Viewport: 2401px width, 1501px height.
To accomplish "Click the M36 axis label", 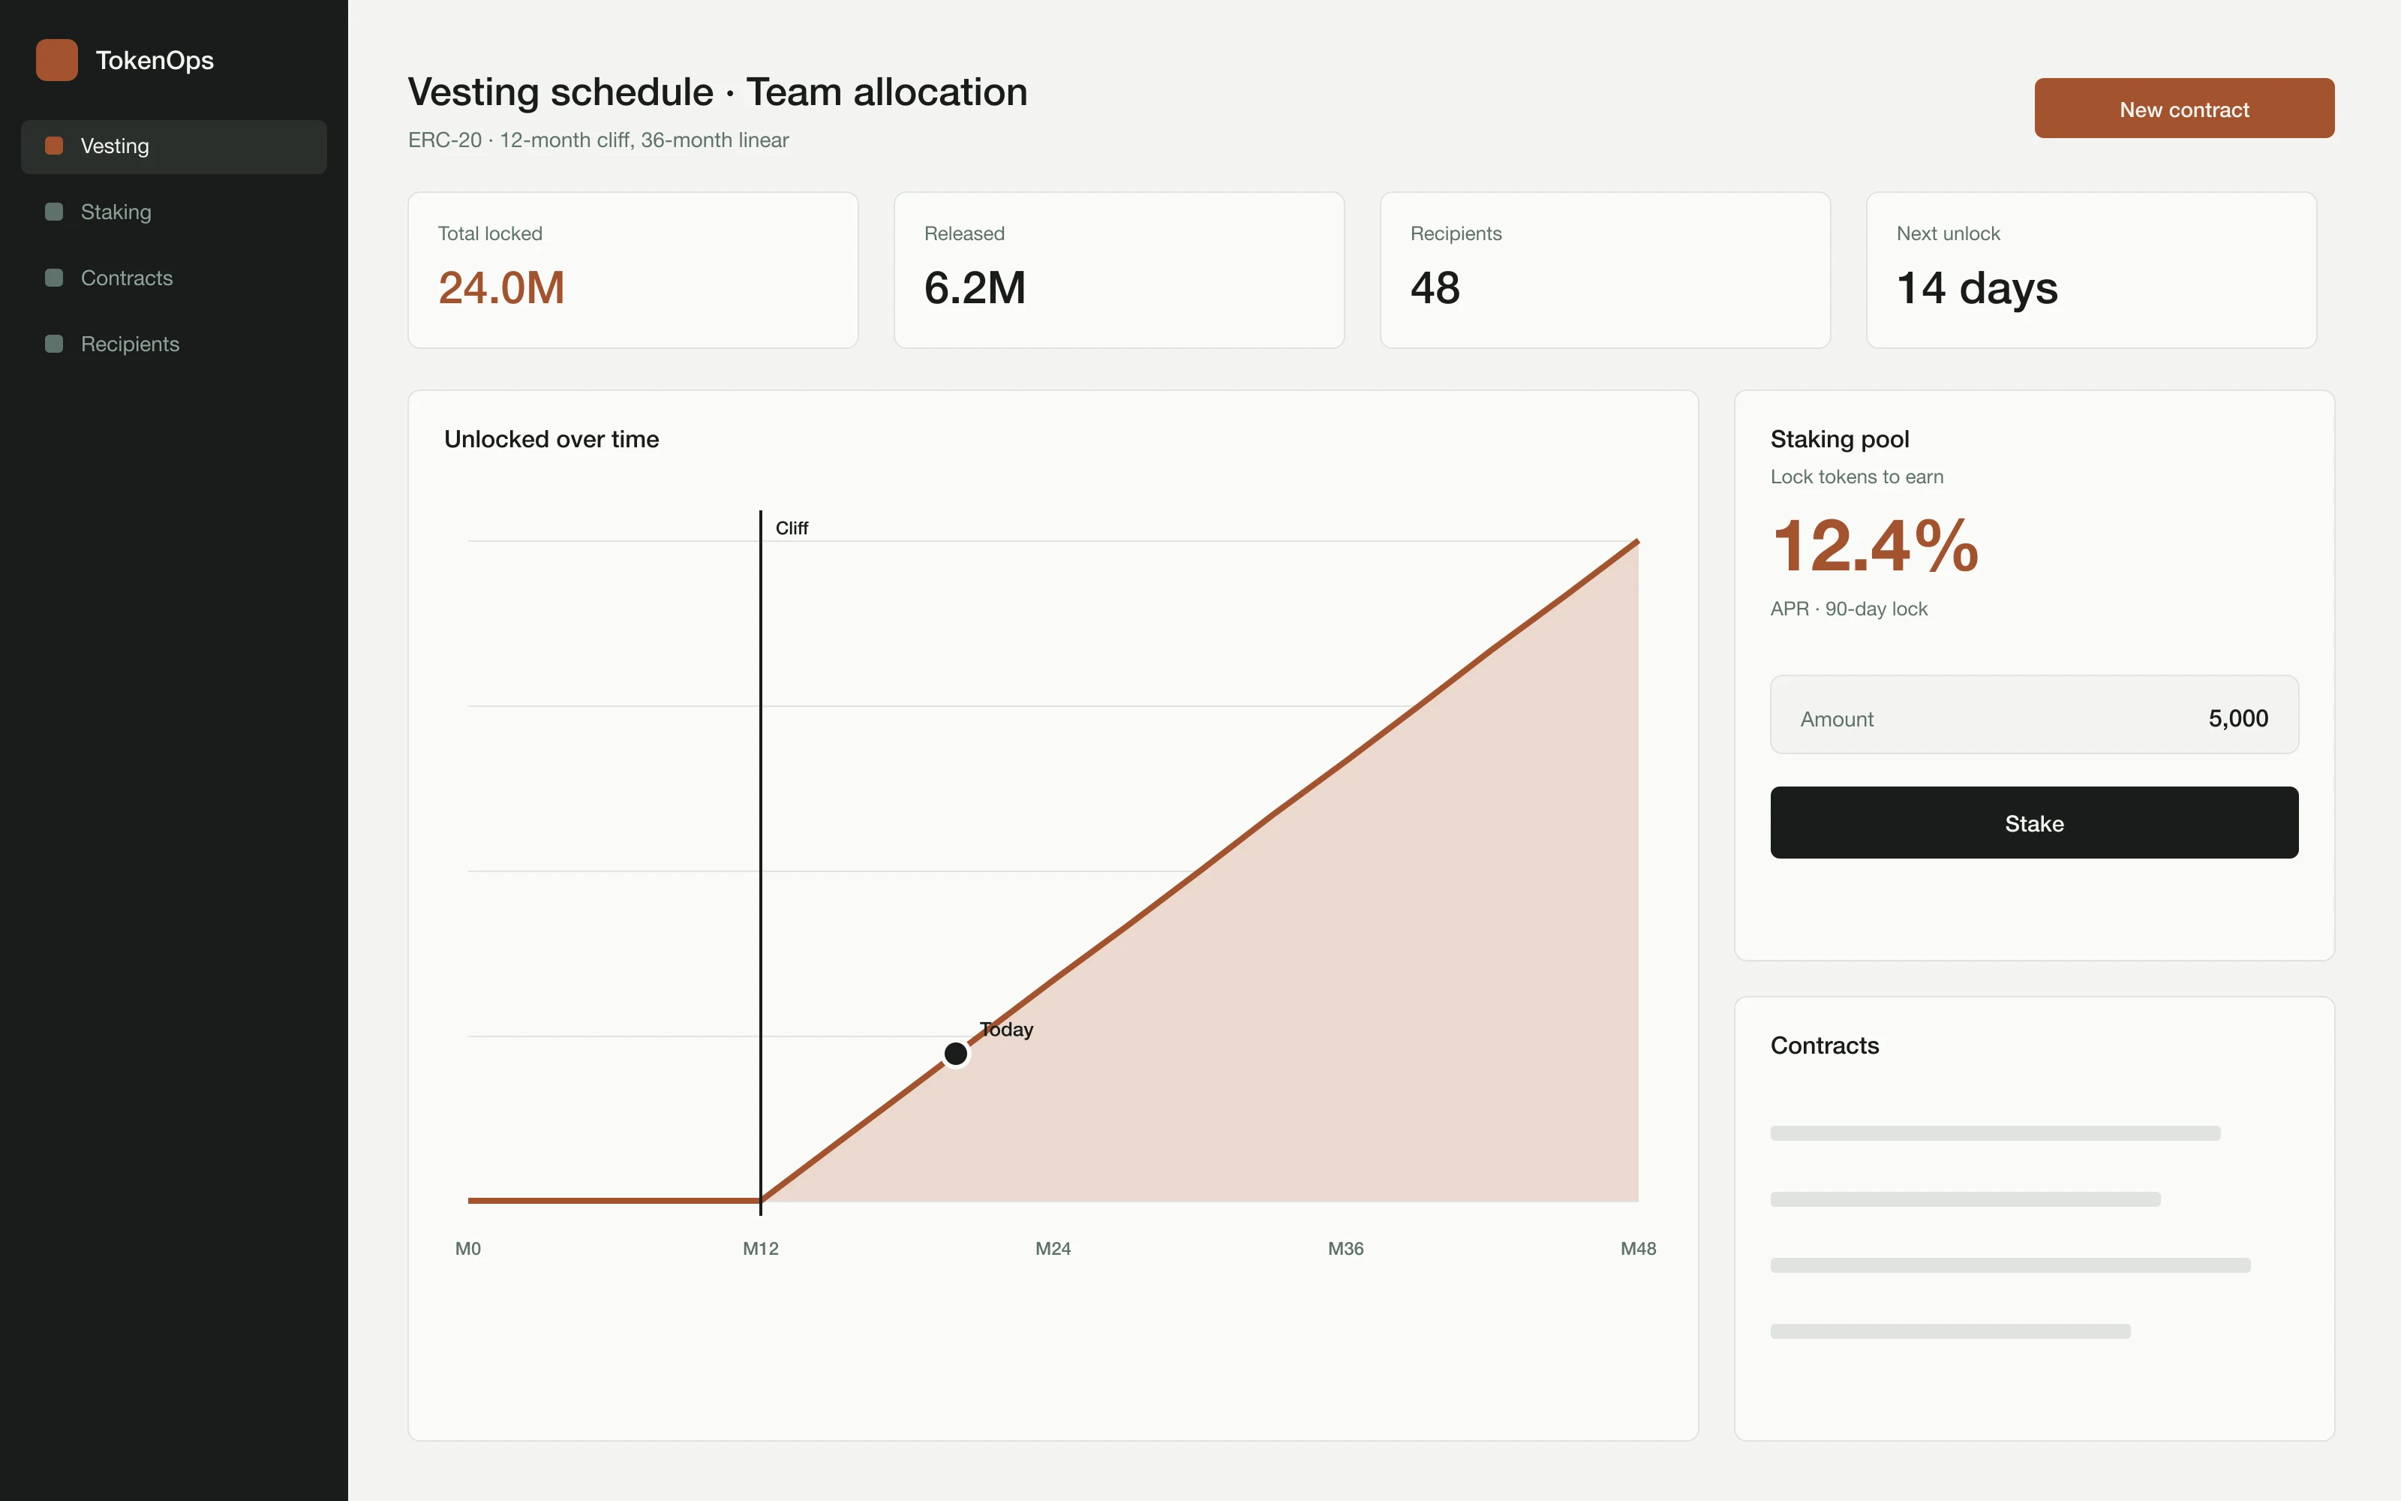I will [1345, 1249].
